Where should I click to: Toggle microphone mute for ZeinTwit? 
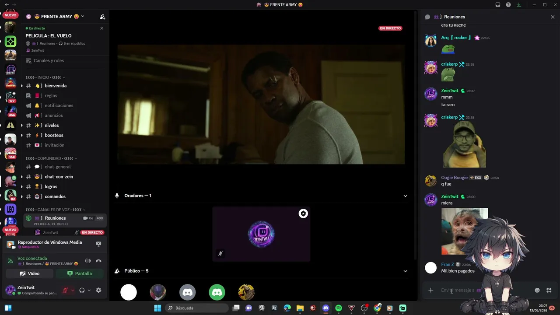[65, 290]
